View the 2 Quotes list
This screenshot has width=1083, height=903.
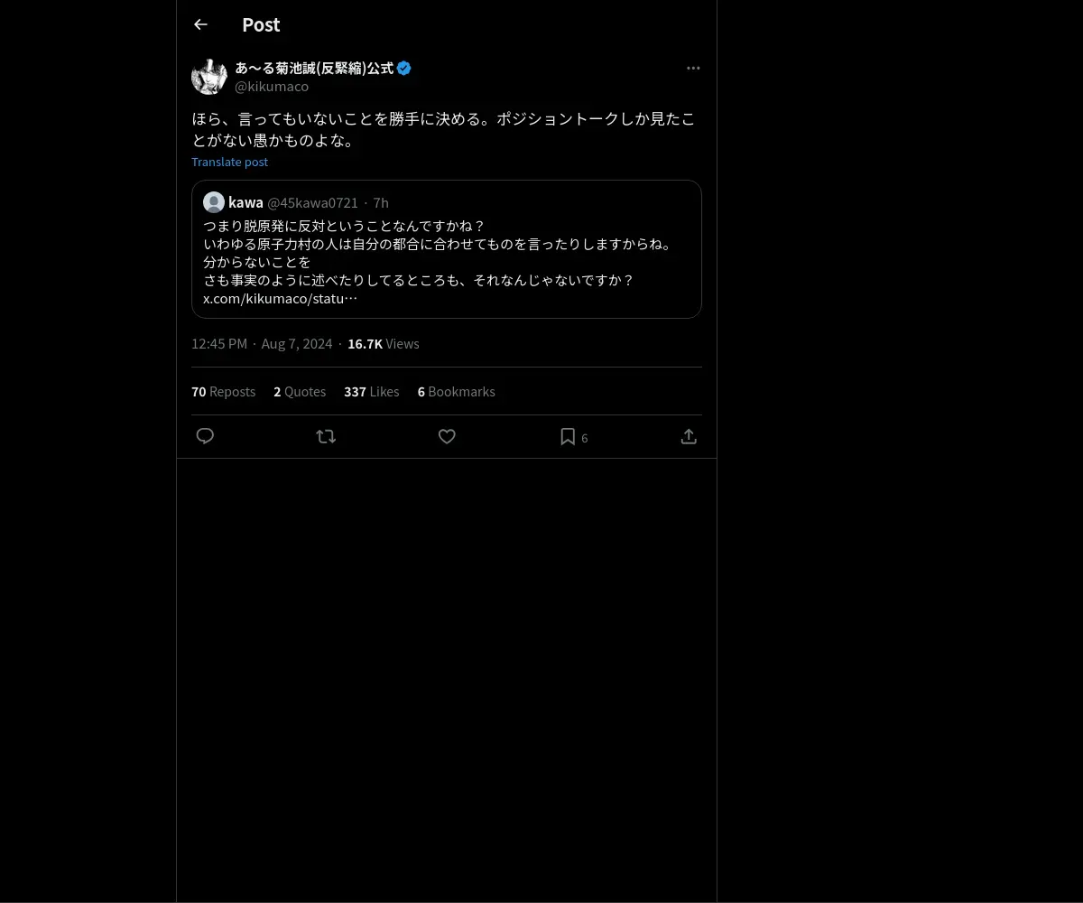300,391
